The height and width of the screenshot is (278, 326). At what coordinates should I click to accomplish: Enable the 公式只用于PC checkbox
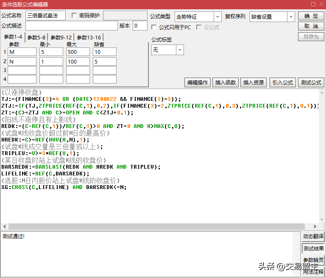click(154, 27)
